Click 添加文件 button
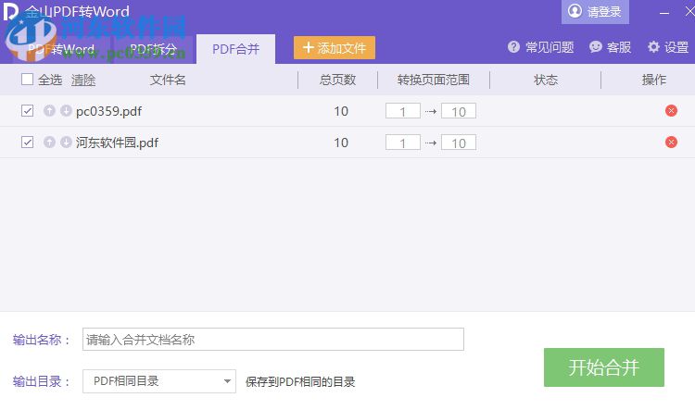This screenshot has height=410, width=695. coord(335,48)
